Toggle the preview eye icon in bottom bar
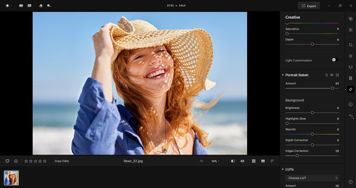Screen dimensions: 356x188 click(x=242, y=161)
